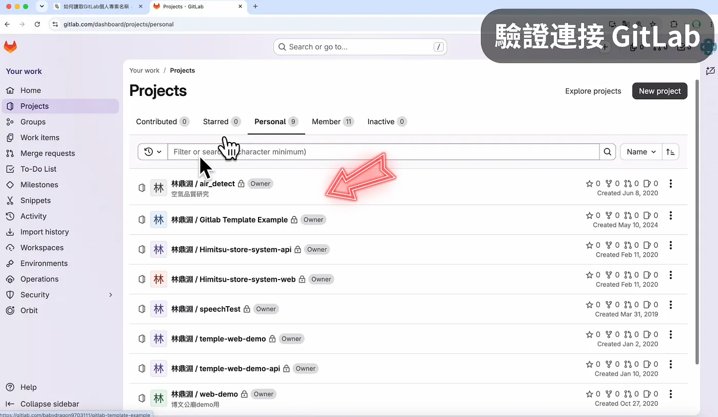Open Groups via its sidebar icon

pyautogui.click(x=10, y=122)
